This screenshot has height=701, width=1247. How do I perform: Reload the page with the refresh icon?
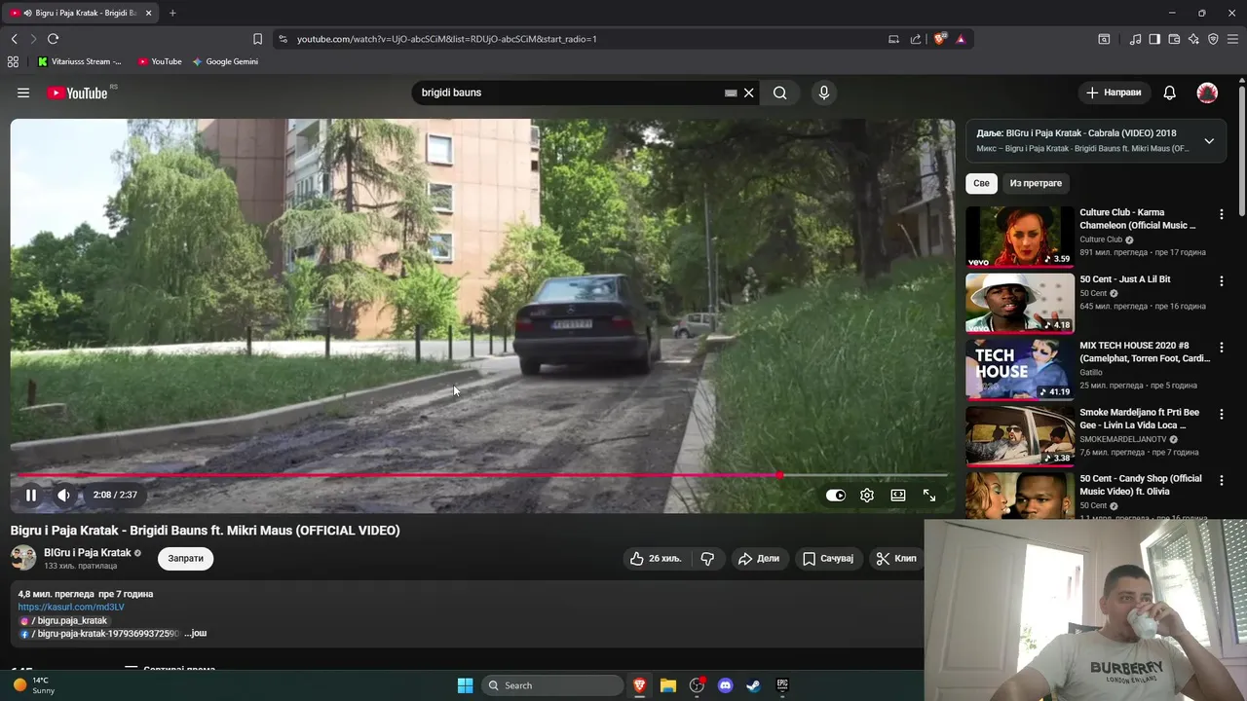click(x=53, y=39)
